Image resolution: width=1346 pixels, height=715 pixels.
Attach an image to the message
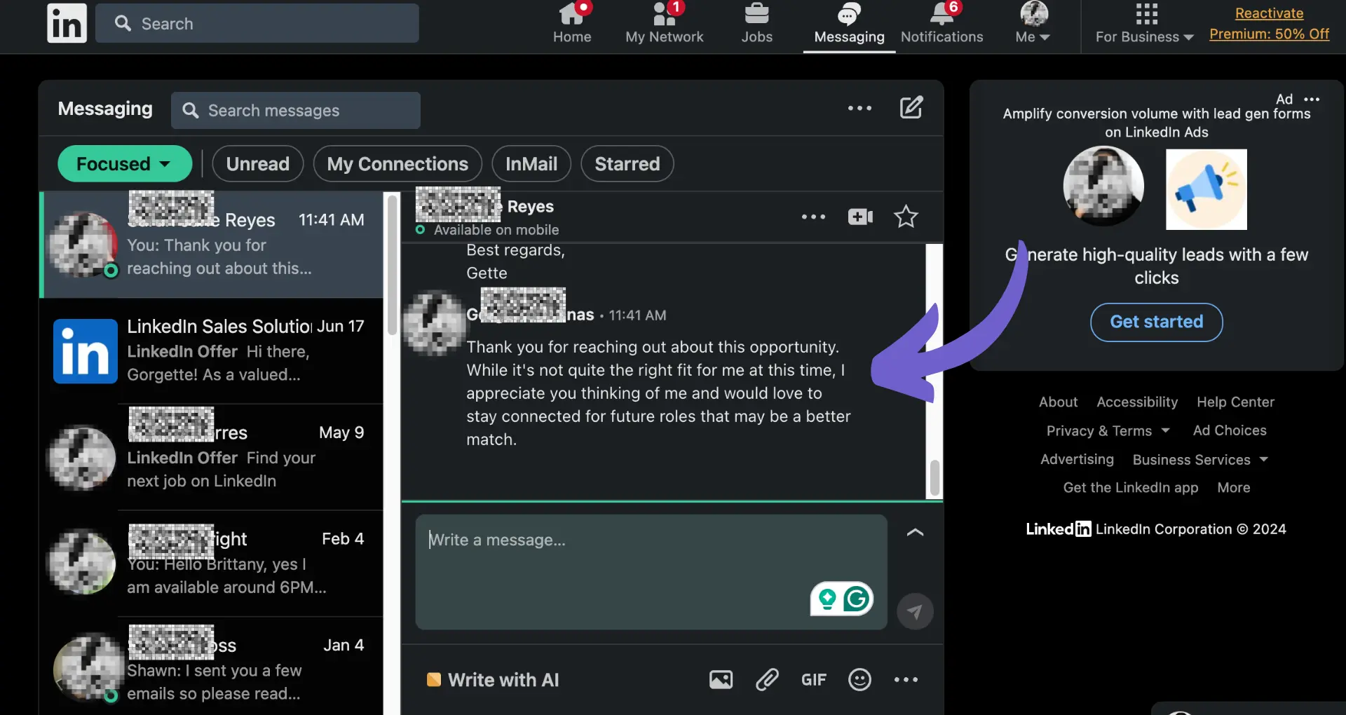pos(721,679)
